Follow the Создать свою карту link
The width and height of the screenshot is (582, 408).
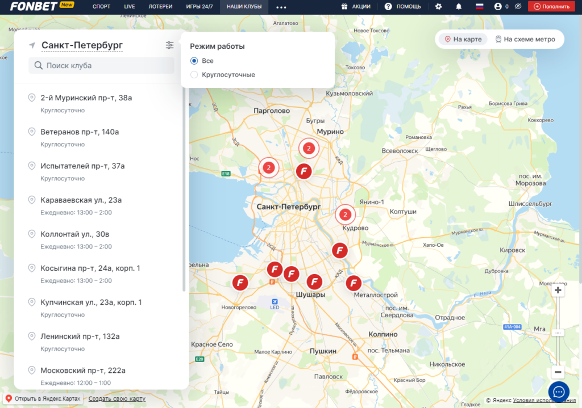click(117, 399)
